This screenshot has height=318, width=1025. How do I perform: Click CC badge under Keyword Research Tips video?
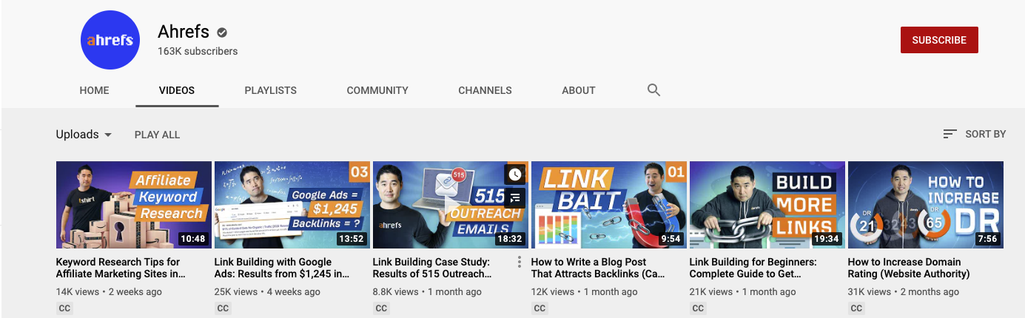coord(64,308)
